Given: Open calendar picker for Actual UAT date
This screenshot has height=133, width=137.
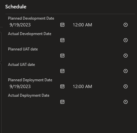Looking at the screenshot, I should pos(62,71).
